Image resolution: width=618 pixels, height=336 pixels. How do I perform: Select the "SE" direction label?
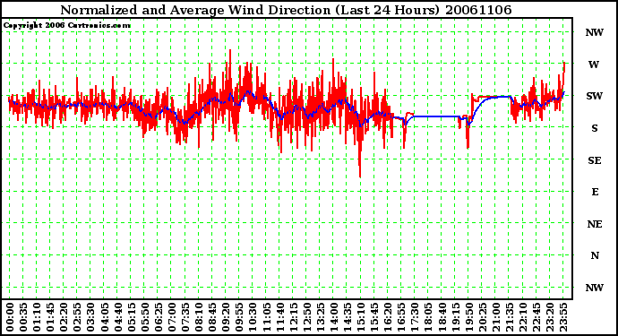595,160
